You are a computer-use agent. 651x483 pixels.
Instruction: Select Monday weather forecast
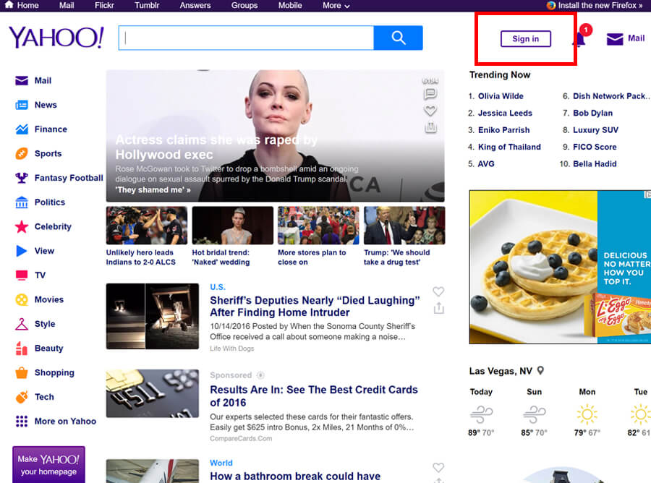tap(587, 414)
